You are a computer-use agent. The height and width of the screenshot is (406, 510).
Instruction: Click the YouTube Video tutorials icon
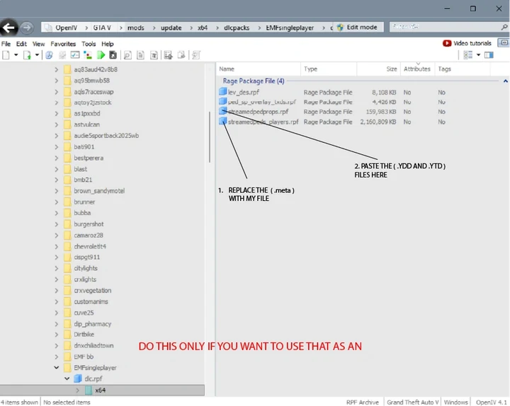coord(447,43)
